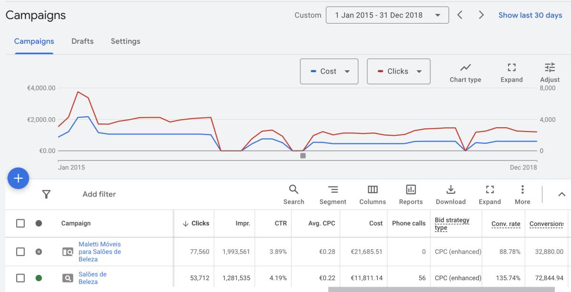Open the More options menu
571x292 pixels.
[522, 195]
